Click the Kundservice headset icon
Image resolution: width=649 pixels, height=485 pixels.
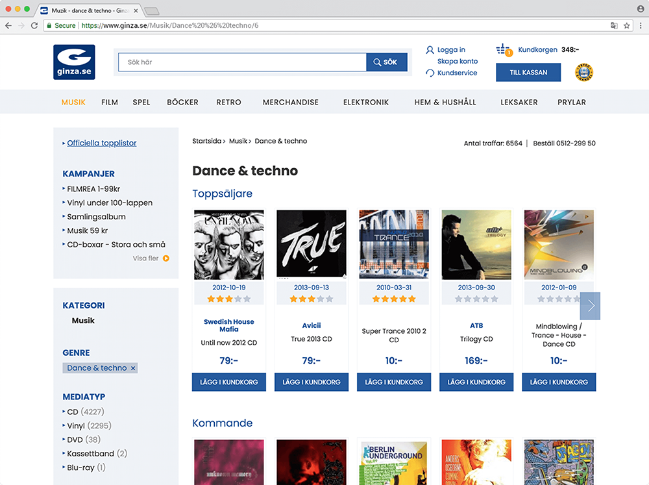(x=430, y=73)
